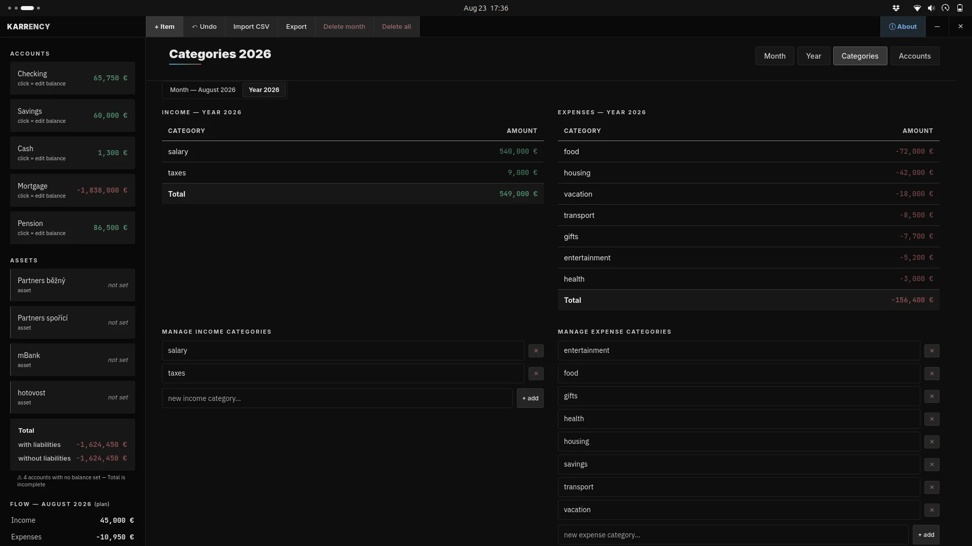The height and width of the screenshot is (546, 972).
Task: Edit the Checking account balance
Action: [x=72, y=78]
